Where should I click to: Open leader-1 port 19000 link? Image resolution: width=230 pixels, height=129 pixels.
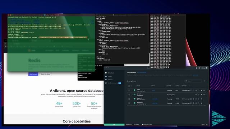coord(177,99)
